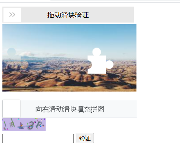Click the double-chevron slider handle
The height and width of the screenshot is (164, 180).
coord(12,15)
